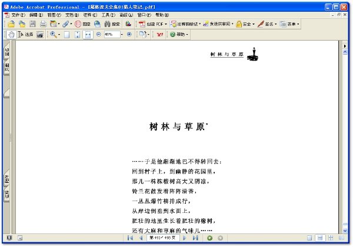Viewport: 353px width, 247px height.
Task: Click the Save floppy disk icon
Action: 32,24
